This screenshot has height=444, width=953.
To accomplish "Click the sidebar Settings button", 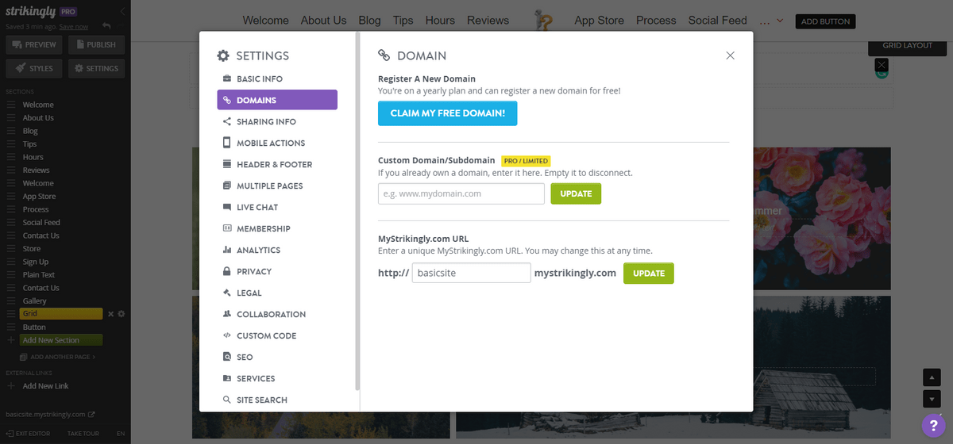I will (97, 68).
